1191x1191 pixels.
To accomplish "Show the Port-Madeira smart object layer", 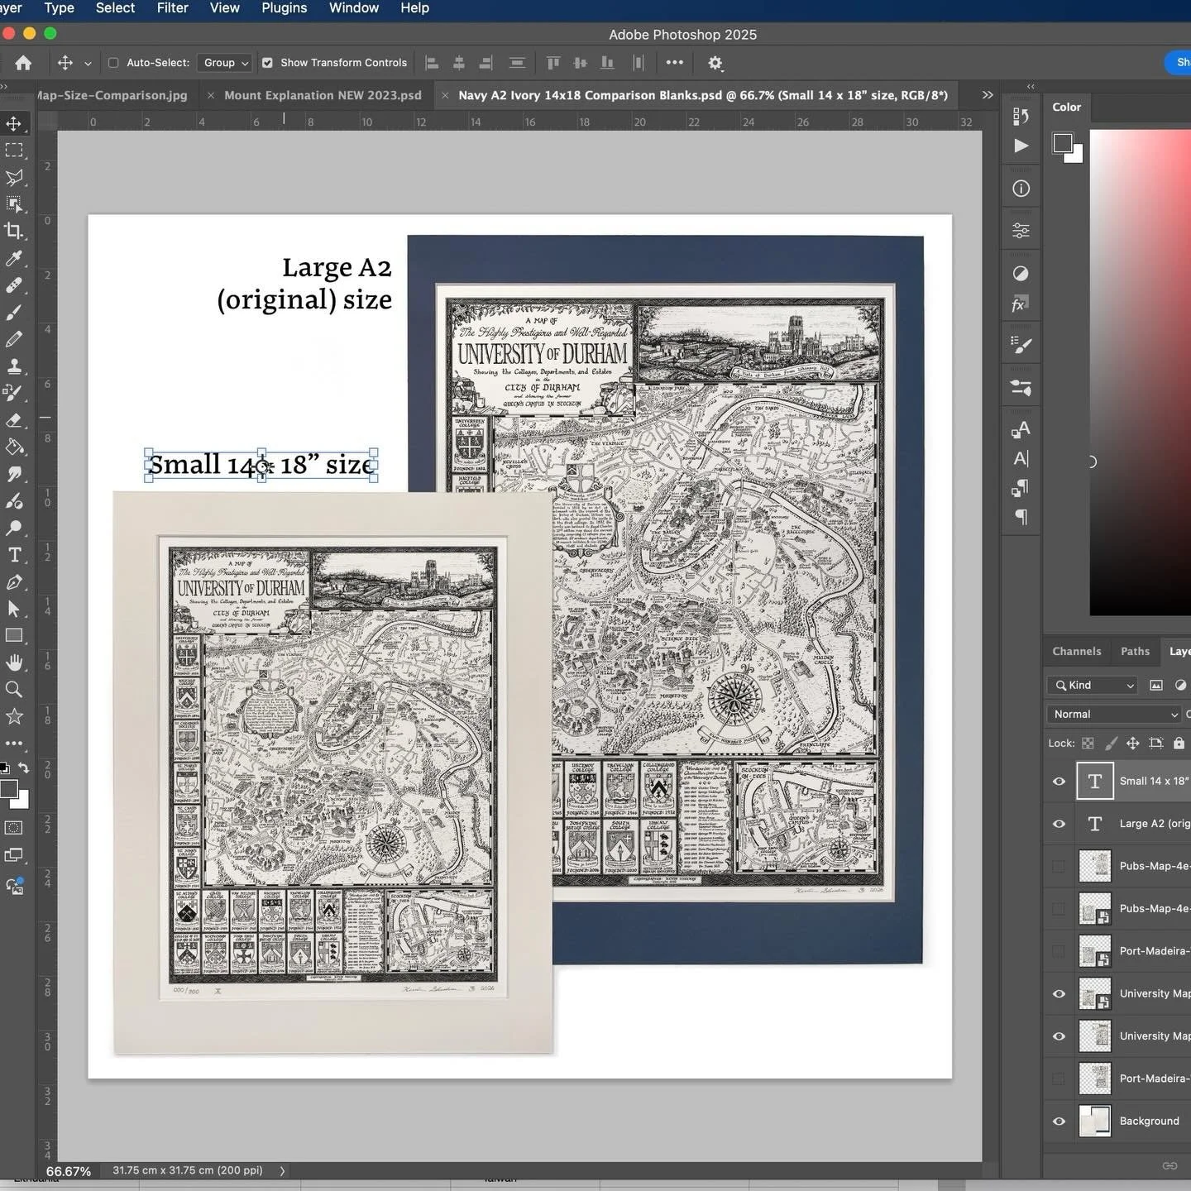I will pyautogui.click(x=1059, y=951).
